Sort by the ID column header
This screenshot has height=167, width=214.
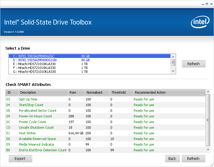(x=12, y=92)
